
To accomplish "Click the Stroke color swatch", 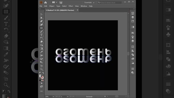I will [42, 77].
